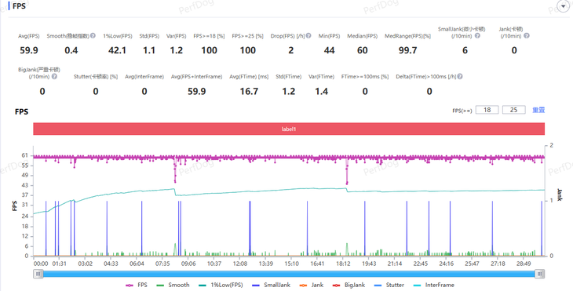This screenshot has width=573, height=291.
Task: Toggle the Jank legend entry
Action: click(312, 286)
